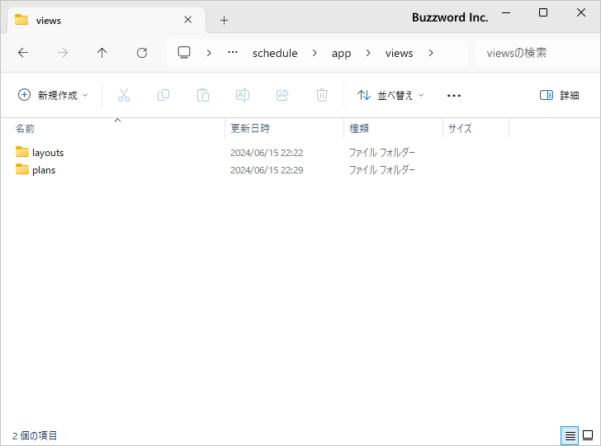Click the Paste clipboard icon
Screen dimensions: 601x446
pyautogui.click(x=203, y=95)
